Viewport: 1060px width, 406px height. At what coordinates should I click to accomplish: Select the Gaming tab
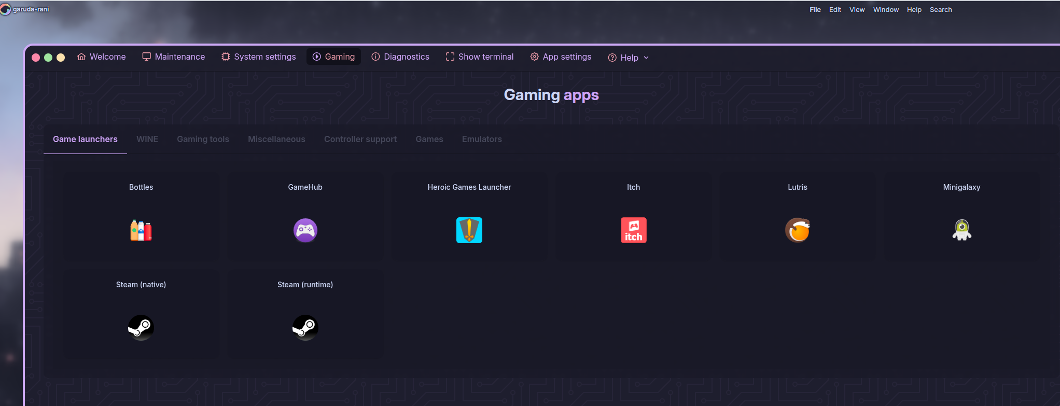click(334, 57)
